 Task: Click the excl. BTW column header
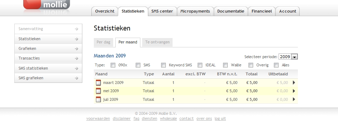(x=195, y=74)
